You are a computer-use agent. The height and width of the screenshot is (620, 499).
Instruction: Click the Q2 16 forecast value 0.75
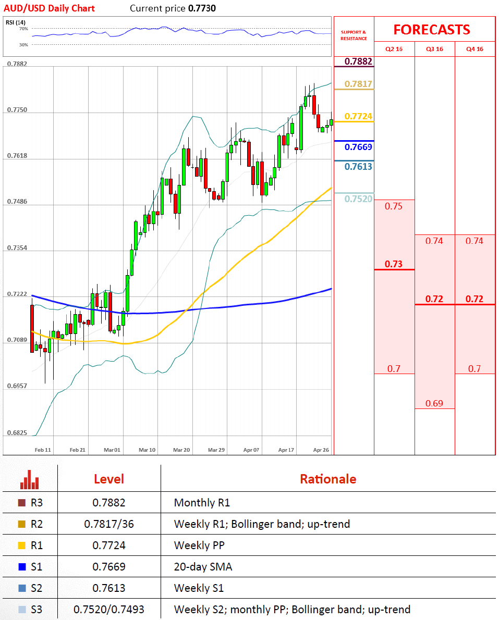(x=394, y=206)
